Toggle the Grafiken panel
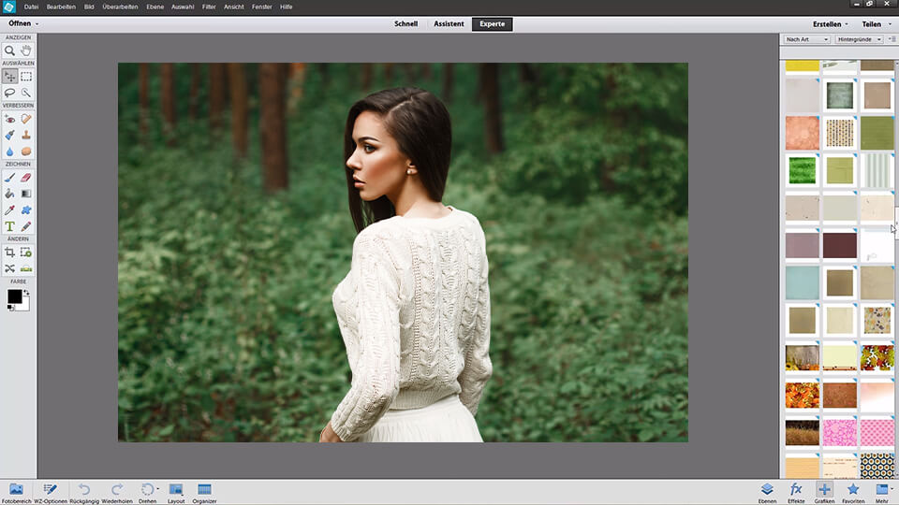 click(824, 493)
